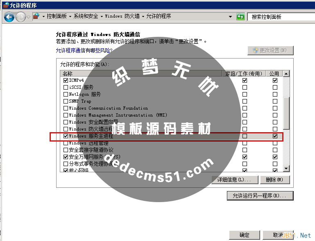The image size is (315, 241).
Task: Toggle the ICMPv4 name checkbox
Action: pyautogui.click(x=66, y=80)
